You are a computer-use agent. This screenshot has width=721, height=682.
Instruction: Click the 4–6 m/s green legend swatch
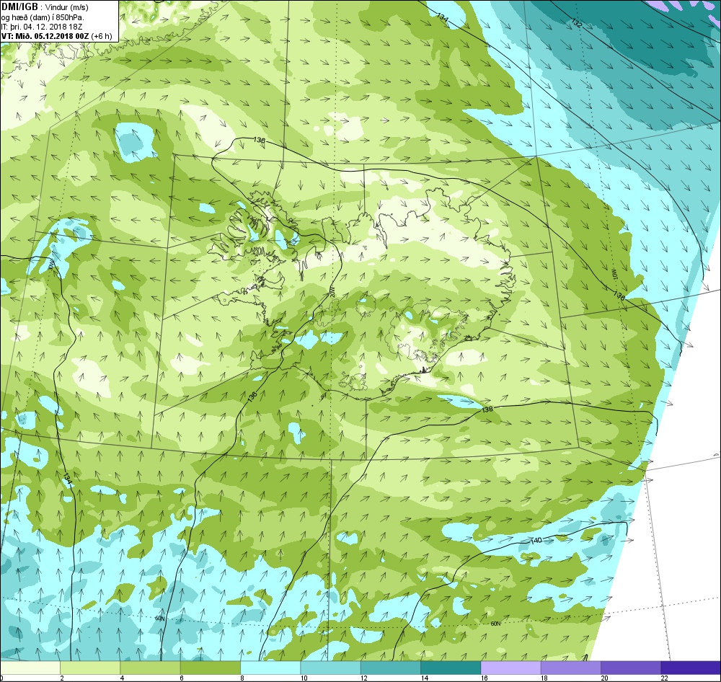point(151,667)
